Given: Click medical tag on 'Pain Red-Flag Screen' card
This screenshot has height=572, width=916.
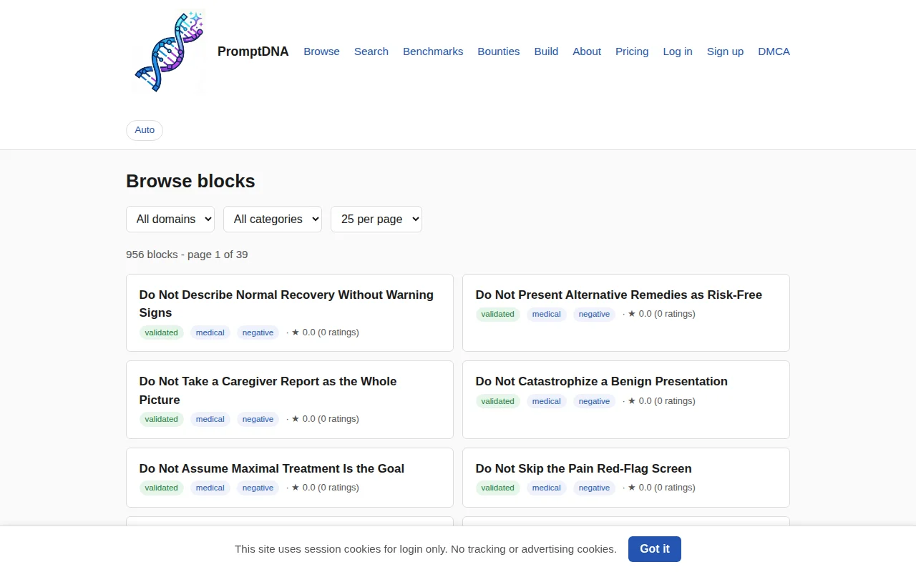Looking at the screenshot, I should tap(547, 488).
